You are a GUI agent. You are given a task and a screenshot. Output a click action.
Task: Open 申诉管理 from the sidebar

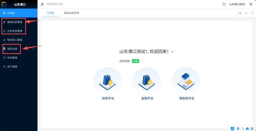[x=12, y=58]
